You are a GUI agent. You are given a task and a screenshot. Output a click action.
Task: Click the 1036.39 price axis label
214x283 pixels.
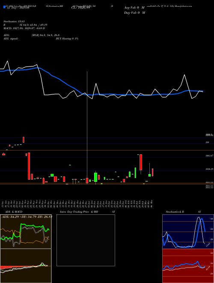pyautogui.click(x=209, y=169)
